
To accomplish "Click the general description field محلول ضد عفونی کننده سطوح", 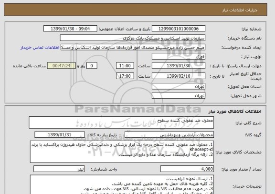I will pyautogui.click(x=121, y=123).
